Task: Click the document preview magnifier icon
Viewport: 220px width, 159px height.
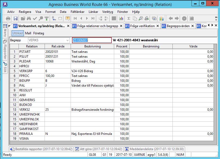Action: (140, 19)
